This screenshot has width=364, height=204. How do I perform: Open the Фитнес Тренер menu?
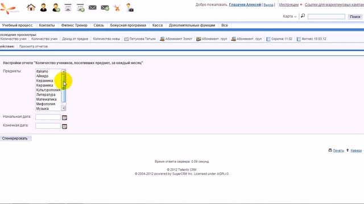(74, 25)
